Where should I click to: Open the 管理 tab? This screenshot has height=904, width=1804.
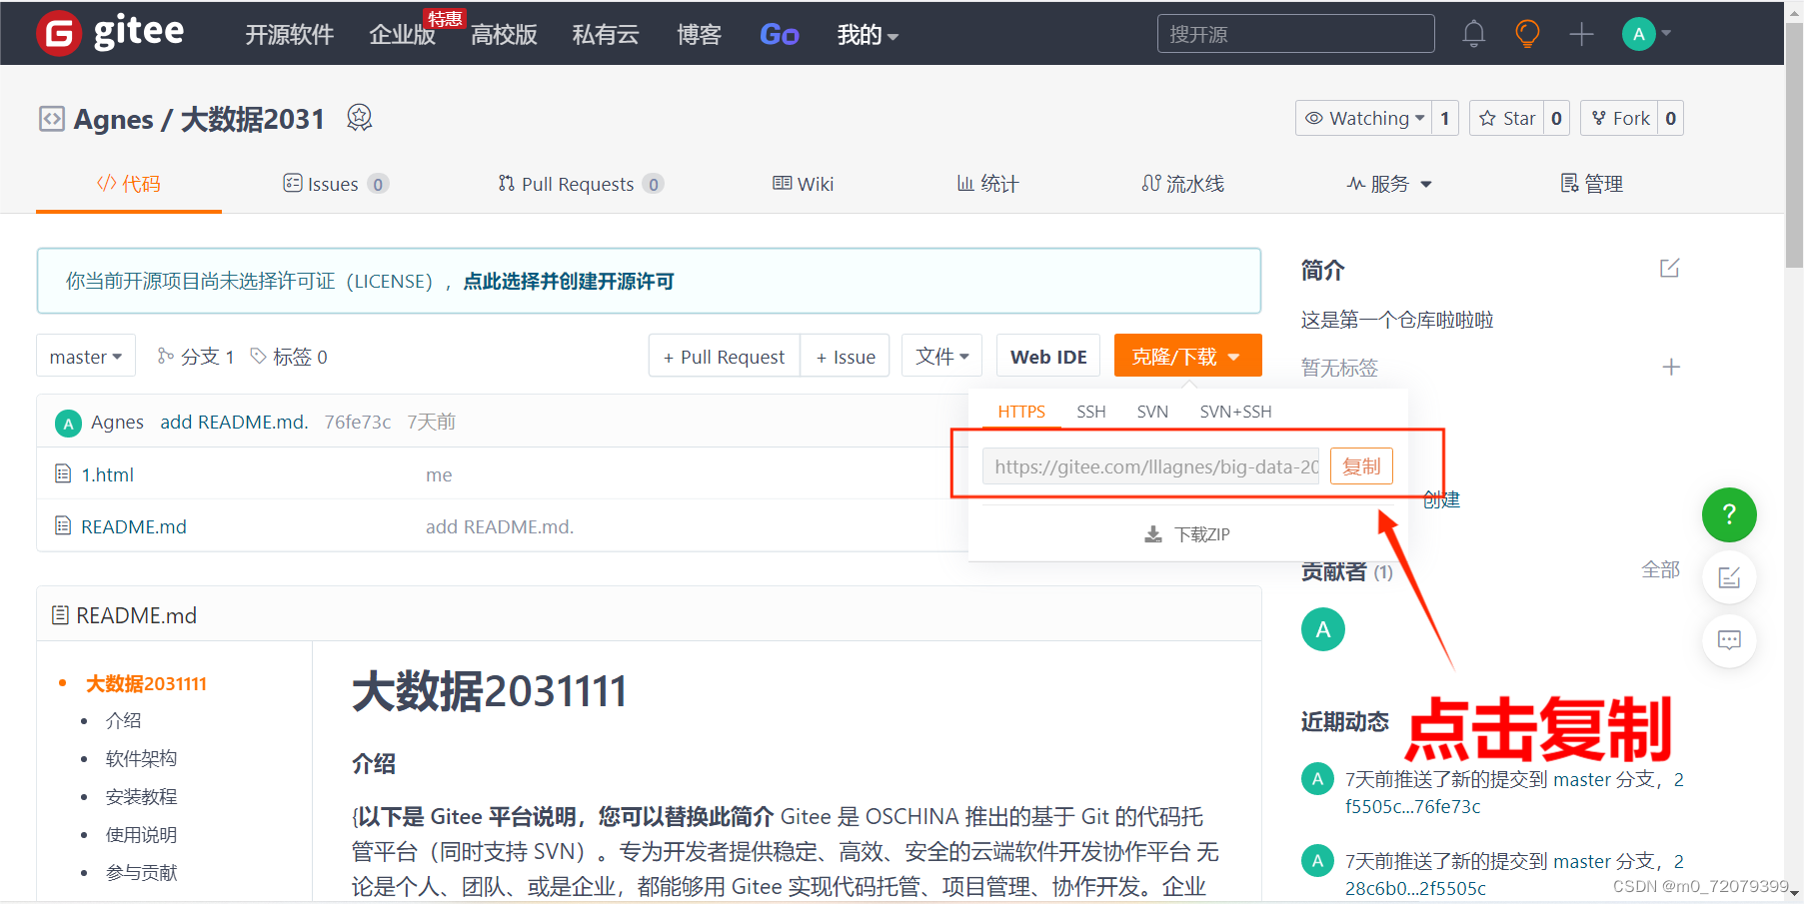(1591, 184)
